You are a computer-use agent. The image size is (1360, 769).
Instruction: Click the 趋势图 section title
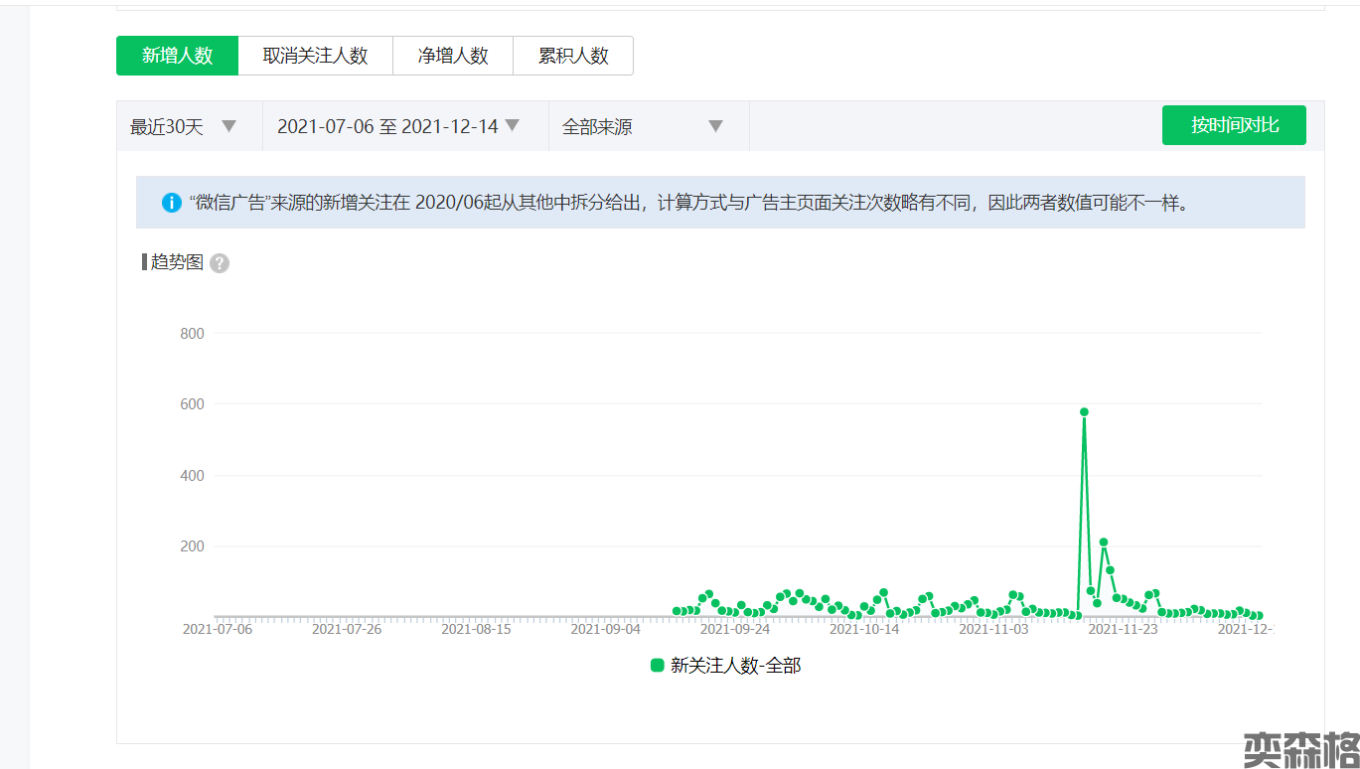coord(177,262)
